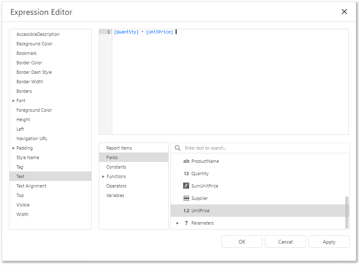Click the function icon beside SumUnitPrice
Viewport: 360px width, 265px height.
[x=186, y=186]
